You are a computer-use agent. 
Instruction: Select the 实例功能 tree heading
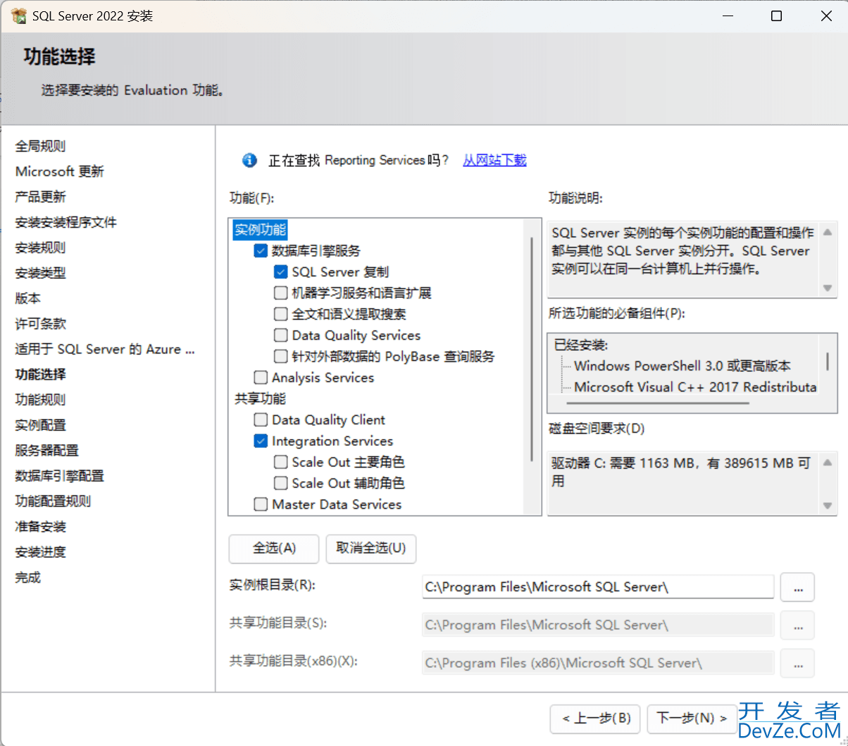pyautogui.click(x=260, y=230)
